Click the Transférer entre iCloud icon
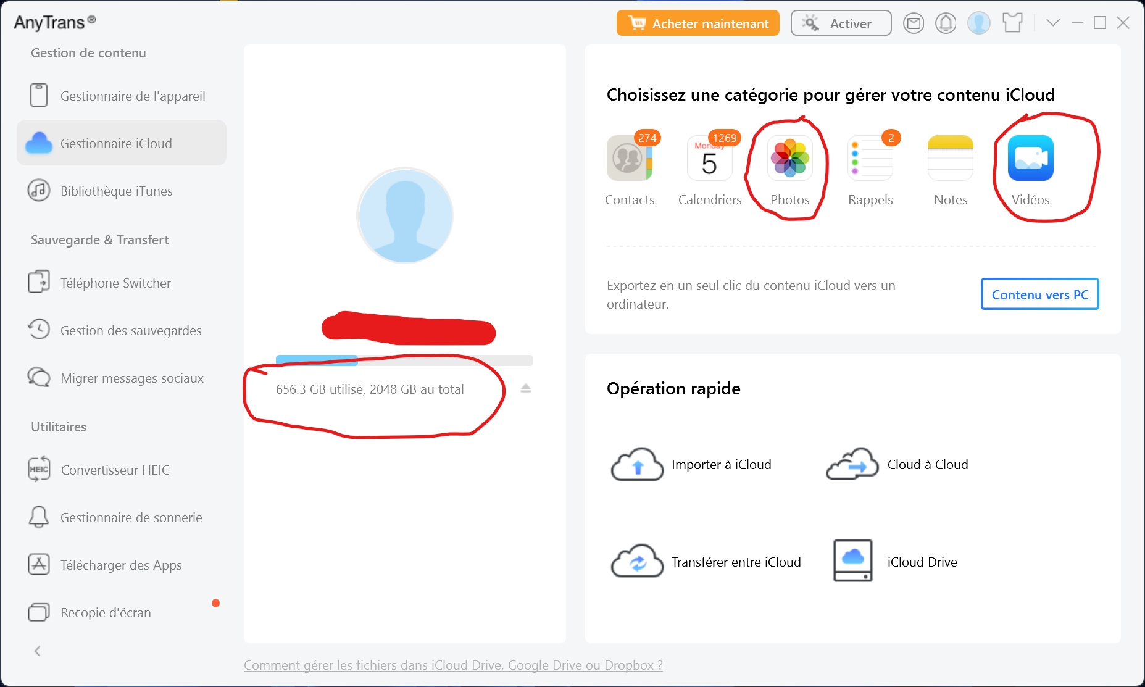Screen dimensions: 1145x687 pyautogui.click(x=637, y=561)
